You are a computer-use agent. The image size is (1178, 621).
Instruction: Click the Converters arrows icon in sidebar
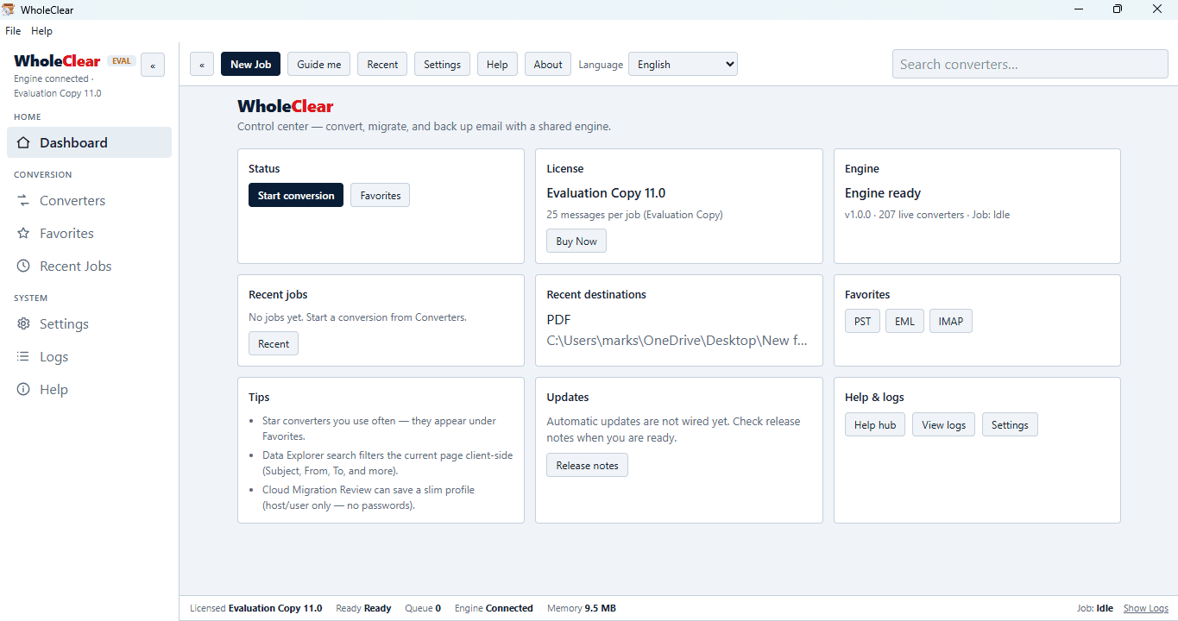[23, 200]
